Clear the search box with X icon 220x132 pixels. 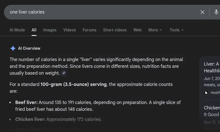202,12
